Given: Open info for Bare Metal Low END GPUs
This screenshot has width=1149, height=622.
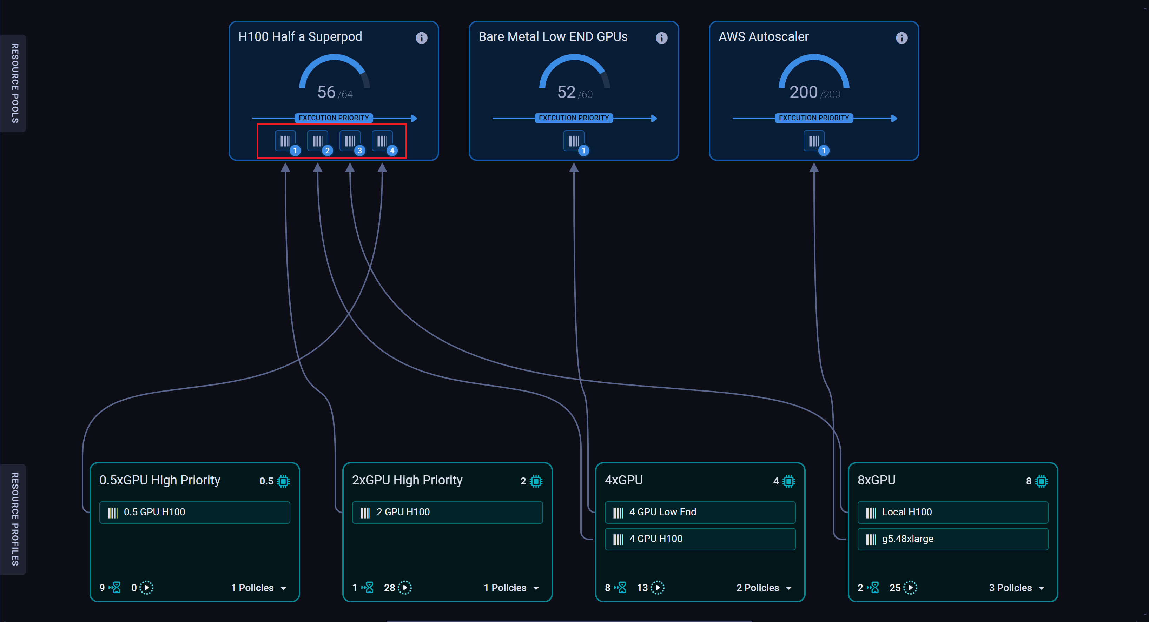Looking at the screenshot, I should (x=661, y=38).
